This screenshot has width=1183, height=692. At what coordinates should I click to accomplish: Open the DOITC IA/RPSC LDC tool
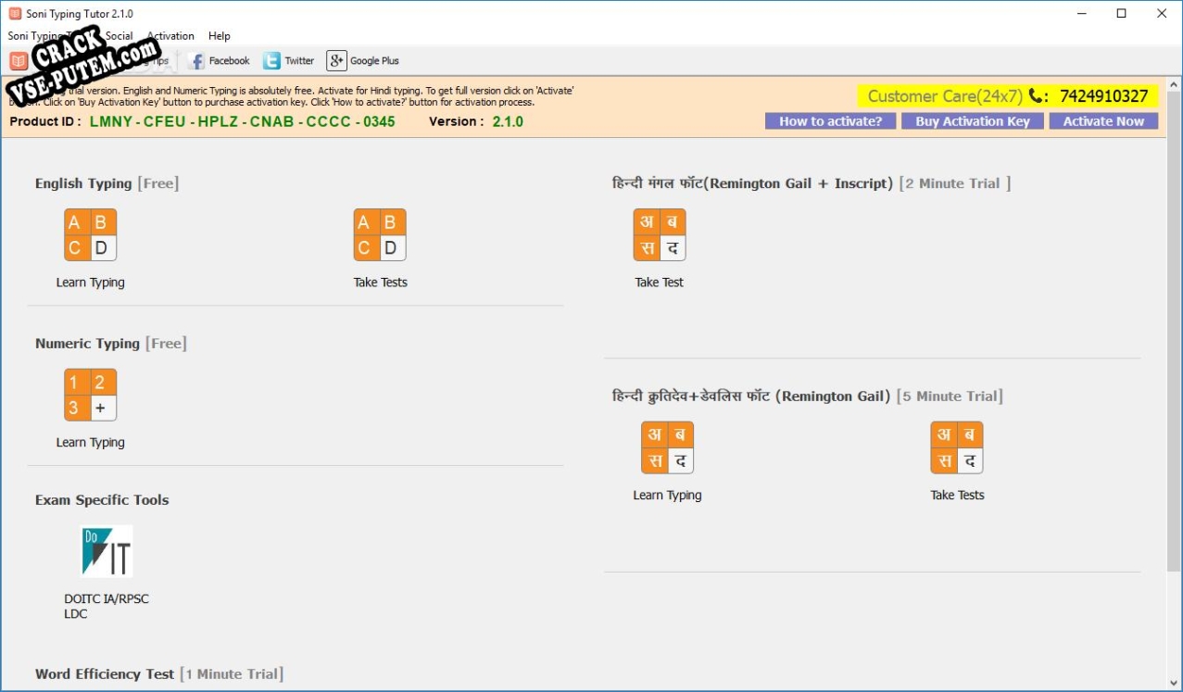click(x=107, y=552)
